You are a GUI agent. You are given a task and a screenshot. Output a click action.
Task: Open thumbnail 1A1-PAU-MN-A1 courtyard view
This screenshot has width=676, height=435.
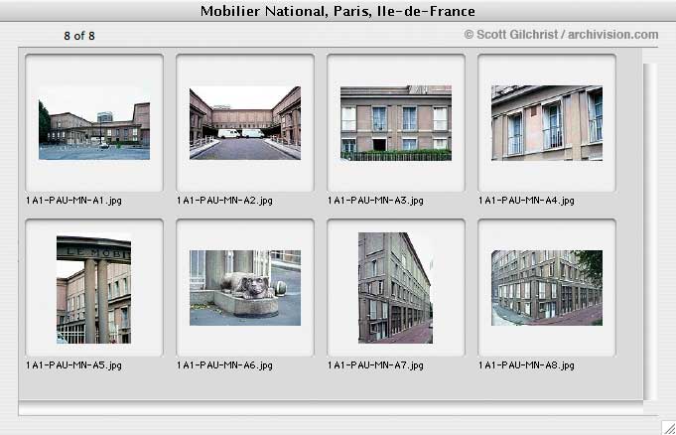(94, 123)
